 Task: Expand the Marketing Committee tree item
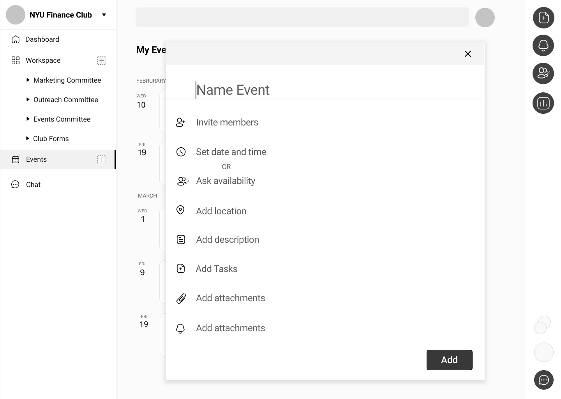(x=28, y=80)
